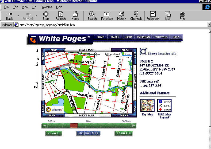Go to White Pages HOME tab
The image size is (211, 149).
(101, 37)
